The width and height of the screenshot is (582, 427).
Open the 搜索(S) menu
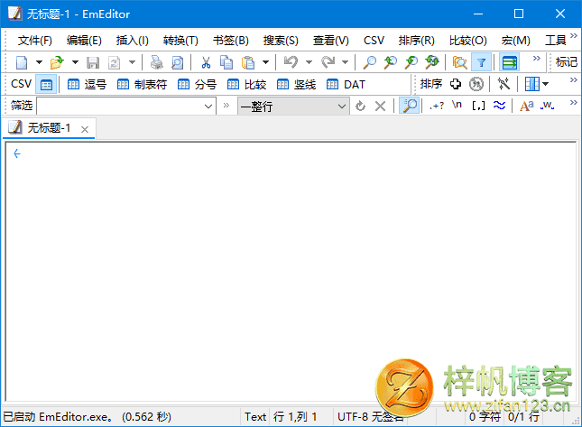tap(281, 40)
